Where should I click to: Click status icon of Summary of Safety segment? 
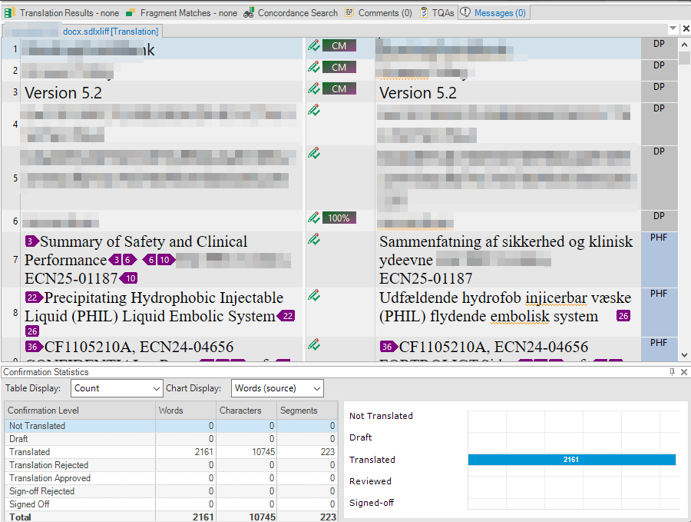pos(314,239)
